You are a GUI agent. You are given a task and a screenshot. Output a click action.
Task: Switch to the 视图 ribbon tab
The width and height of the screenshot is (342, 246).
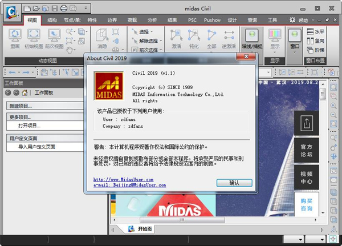32,20
